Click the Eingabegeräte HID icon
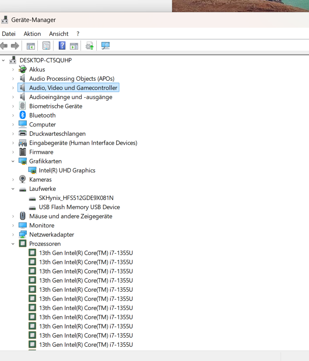The width and height of the screenshot is (309, 361). coord(22,143)
